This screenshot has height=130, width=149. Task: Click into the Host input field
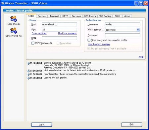pos(59,24)
